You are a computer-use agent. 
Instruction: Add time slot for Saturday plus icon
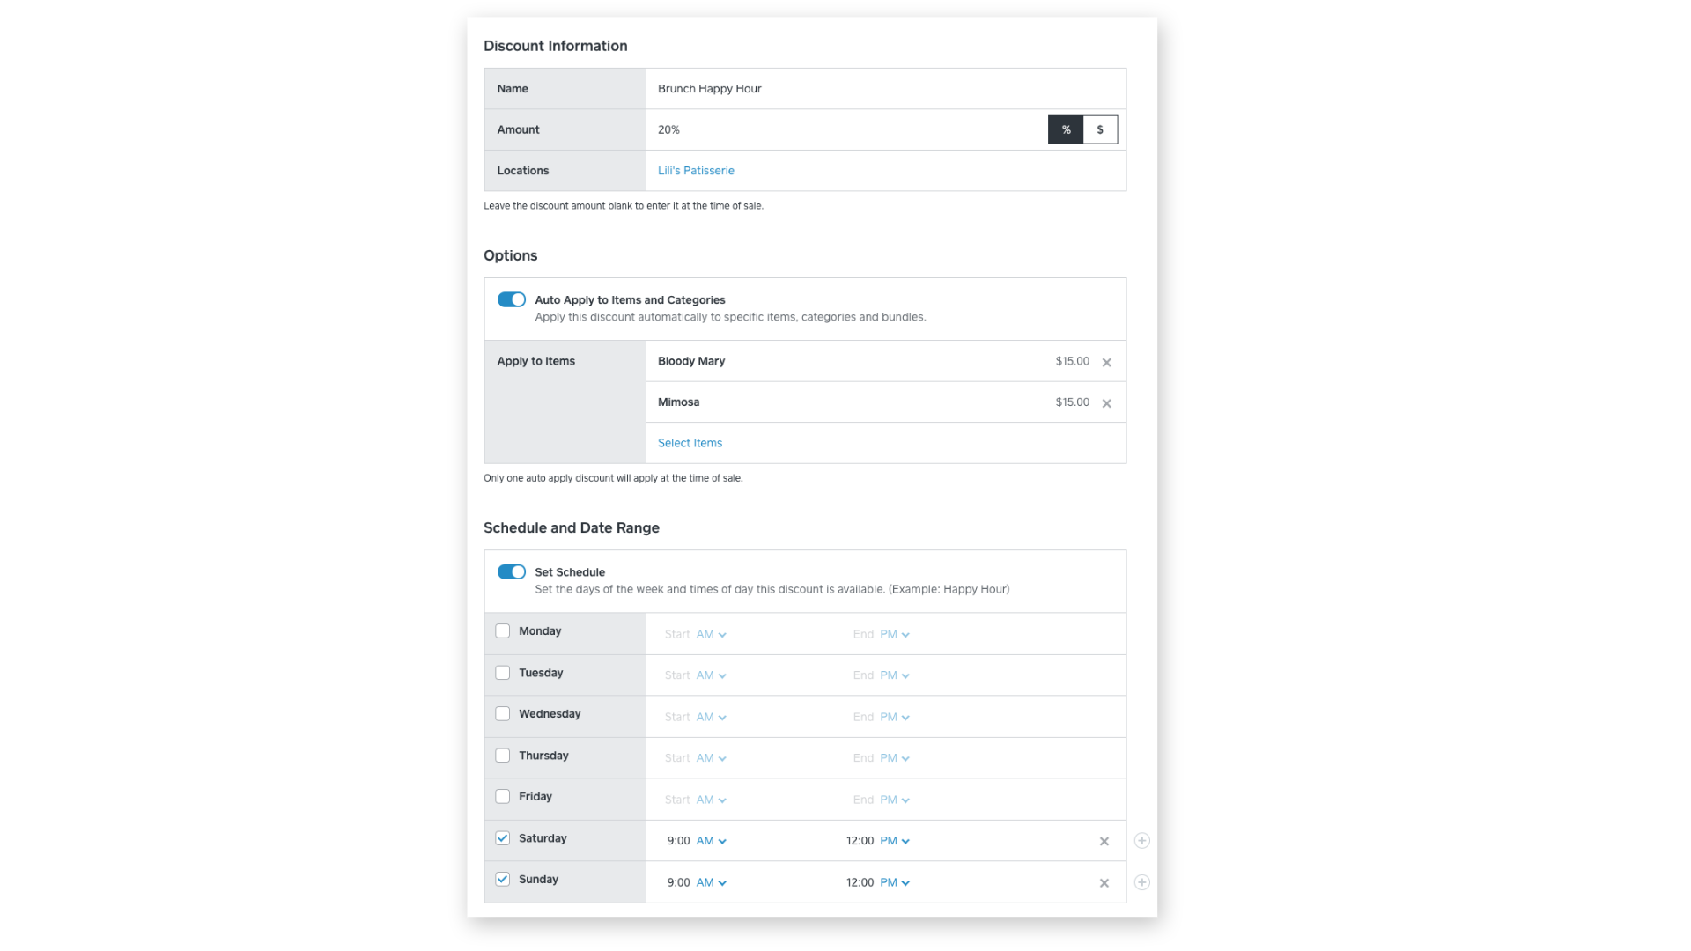1141,841
